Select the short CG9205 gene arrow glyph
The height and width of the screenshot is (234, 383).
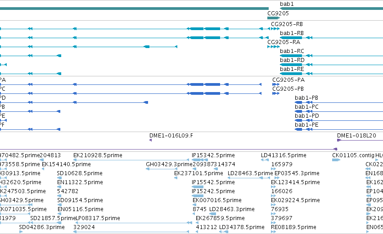pos(274,18)
